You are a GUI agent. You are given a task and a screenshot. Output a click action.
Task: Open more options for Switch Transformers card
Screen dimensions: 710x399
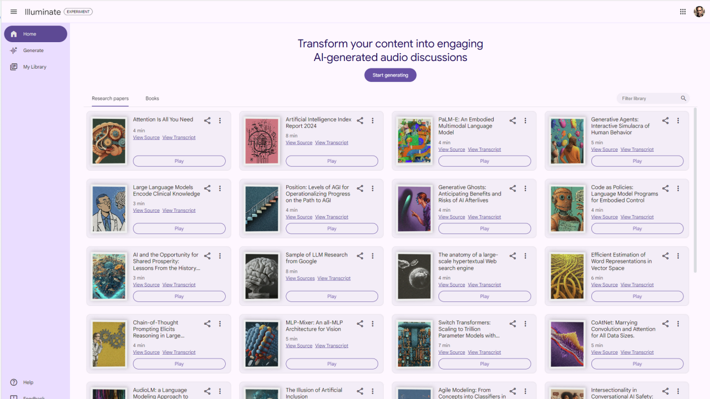click(525, 324)
